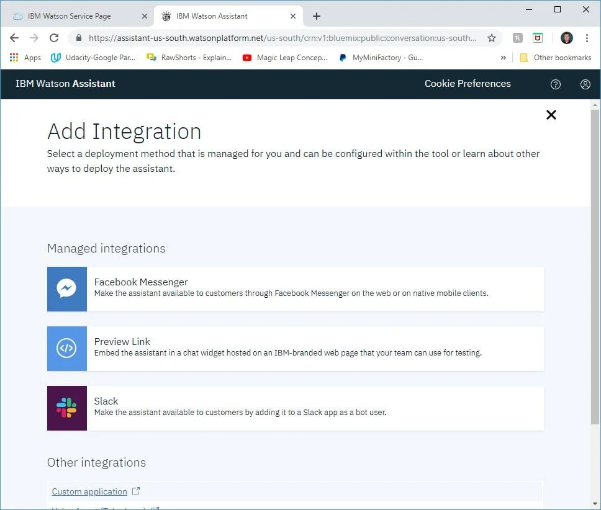The width and height of the screenshot is (601, 510).
Task: Open the Custom application link
Action: point(89,491)
